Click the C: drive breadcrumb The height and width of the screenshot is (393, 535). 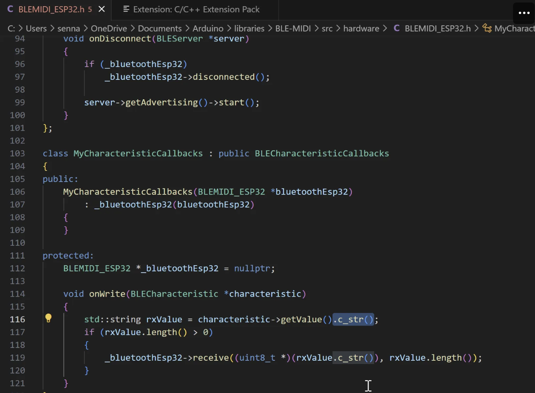11,28
